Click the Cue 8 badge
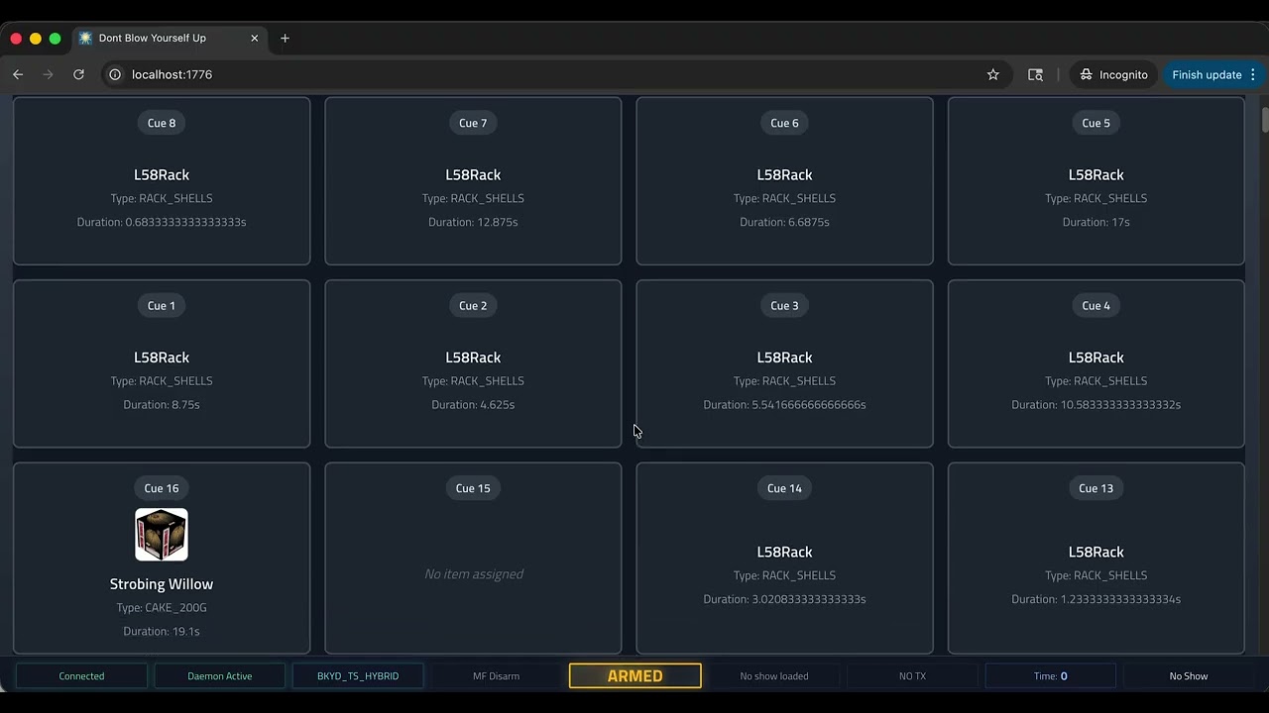 [162, 123]
